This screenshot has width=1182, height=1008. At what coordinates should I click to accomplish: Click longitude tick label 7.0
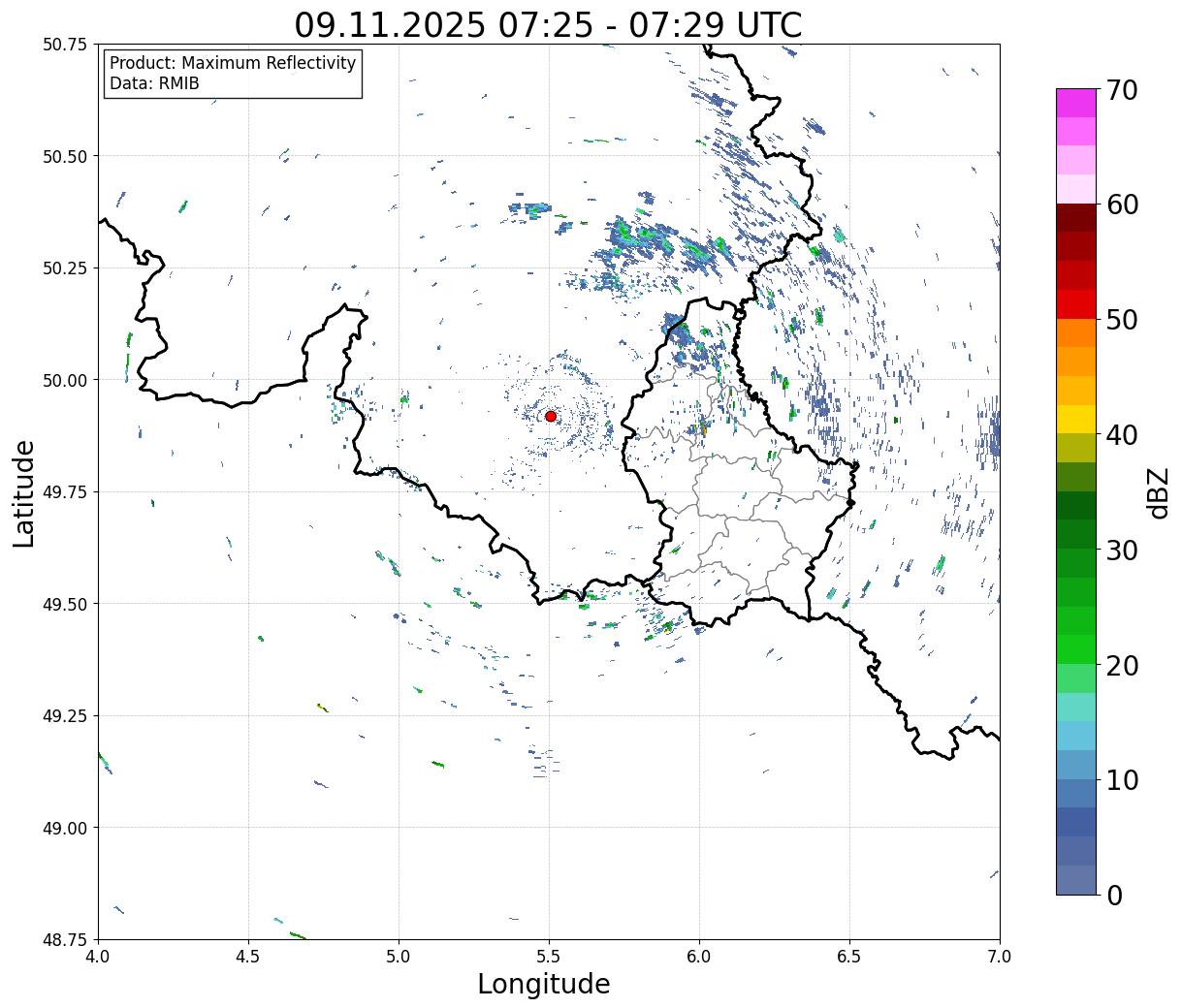tap(1000, 956)
